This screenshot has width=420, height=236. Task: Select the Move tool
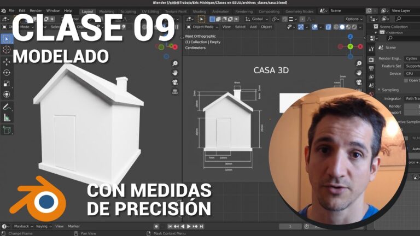click(x=7, y=62)
